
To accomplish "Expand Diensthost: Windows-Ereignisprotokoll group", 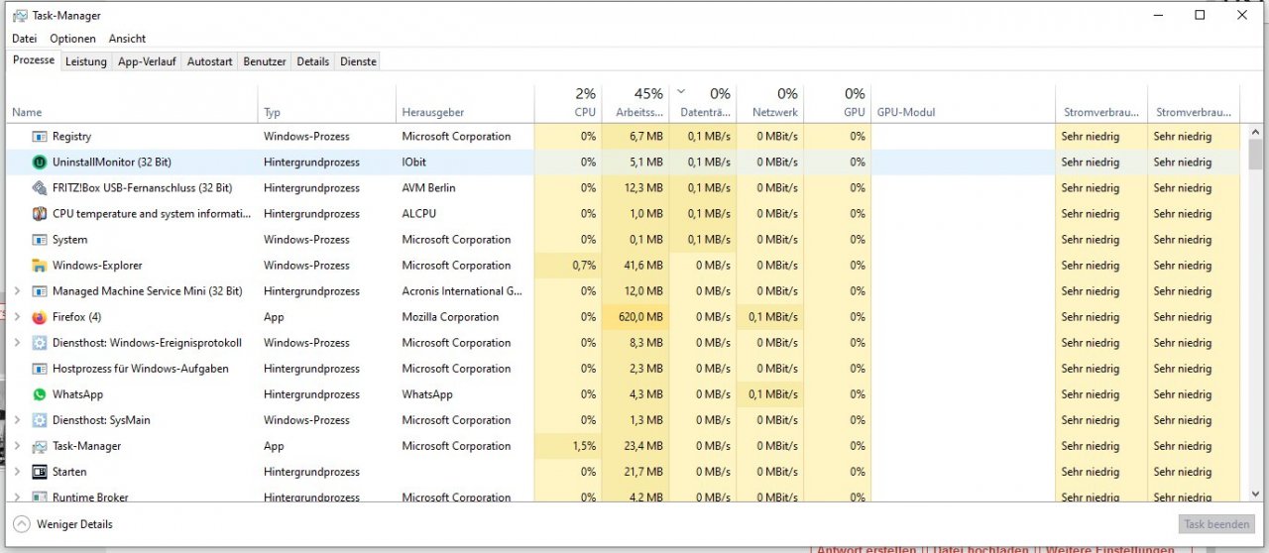I will point(17,343).
